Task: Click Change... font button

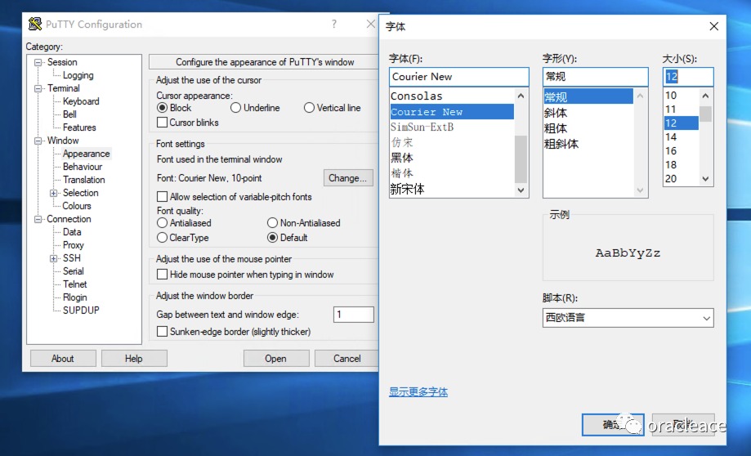Action: tap(348, 177)
